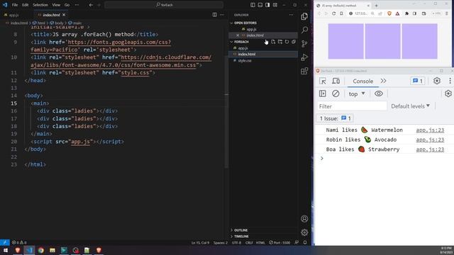The image size is (454, 255).
Task: Collapse all folders in FOREACH explorer
Action: tap(294, 42)
